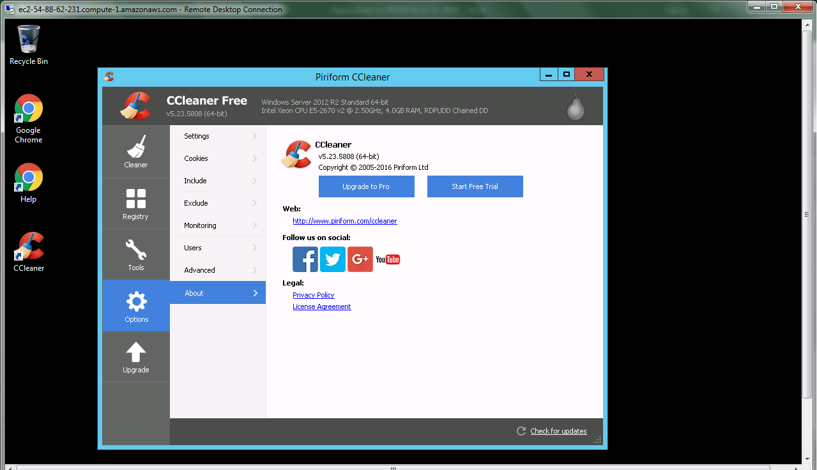Follow the piriform.com/ccleaner web link
The width and height of the screenshot is (817, 470).
344,221
